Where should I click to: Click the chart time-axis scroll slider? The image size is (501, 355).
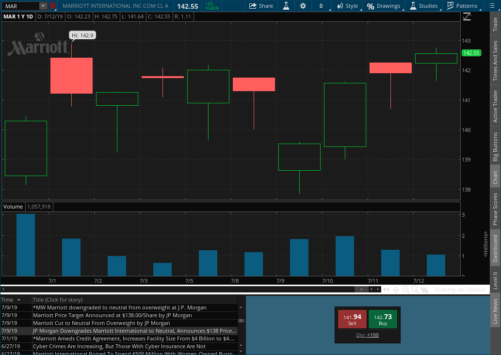pyautogui.click(x=361, y=289)
